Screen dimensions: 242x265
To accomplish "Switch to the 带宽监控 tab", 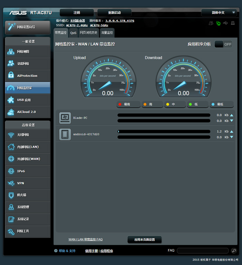I will pos(61,33).
